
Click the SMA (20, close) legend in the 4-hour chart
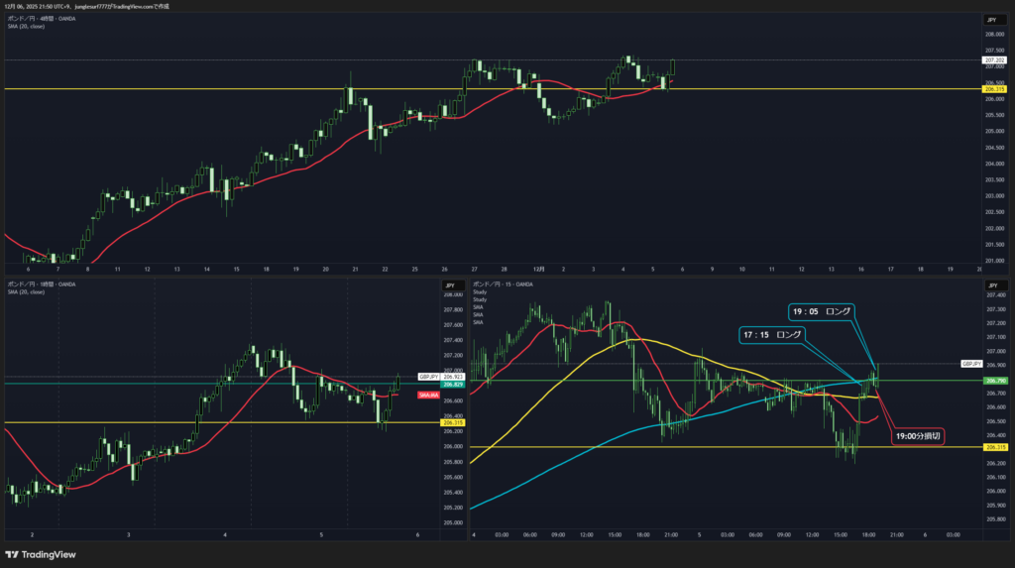click(26, 26)
